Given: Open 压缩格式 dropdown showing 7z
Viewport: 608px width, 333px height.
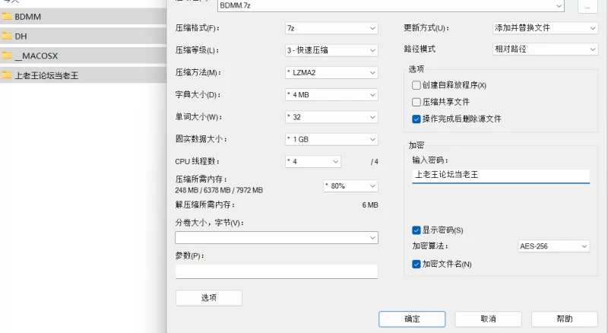Looking at the screenshot, I should click(331, 28).
